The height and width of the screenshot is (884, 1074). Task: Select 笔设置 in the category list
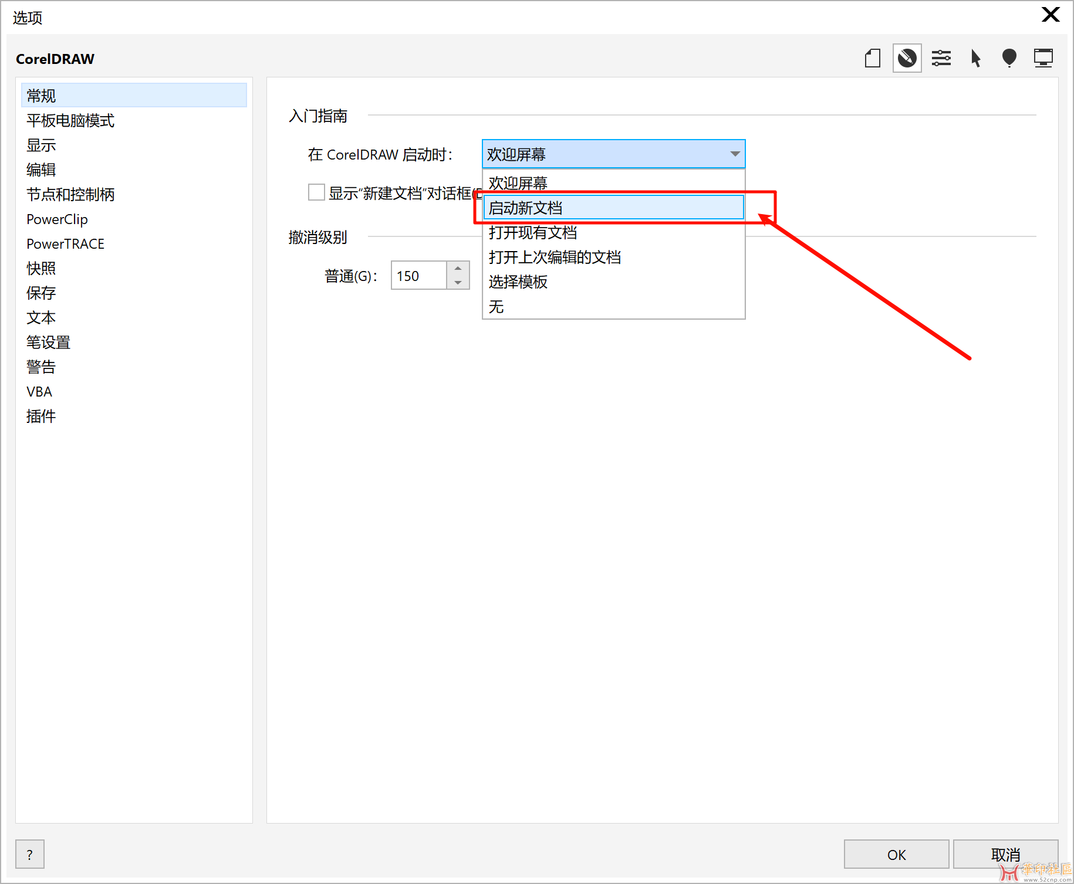134,342
